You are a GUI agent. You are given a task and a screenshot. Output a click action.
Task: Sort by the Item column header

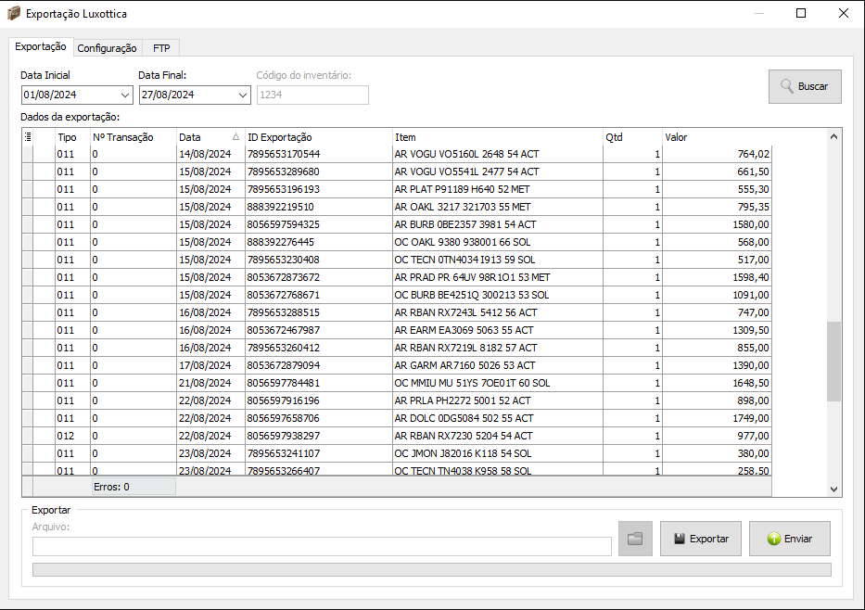[x=497, y=137]
